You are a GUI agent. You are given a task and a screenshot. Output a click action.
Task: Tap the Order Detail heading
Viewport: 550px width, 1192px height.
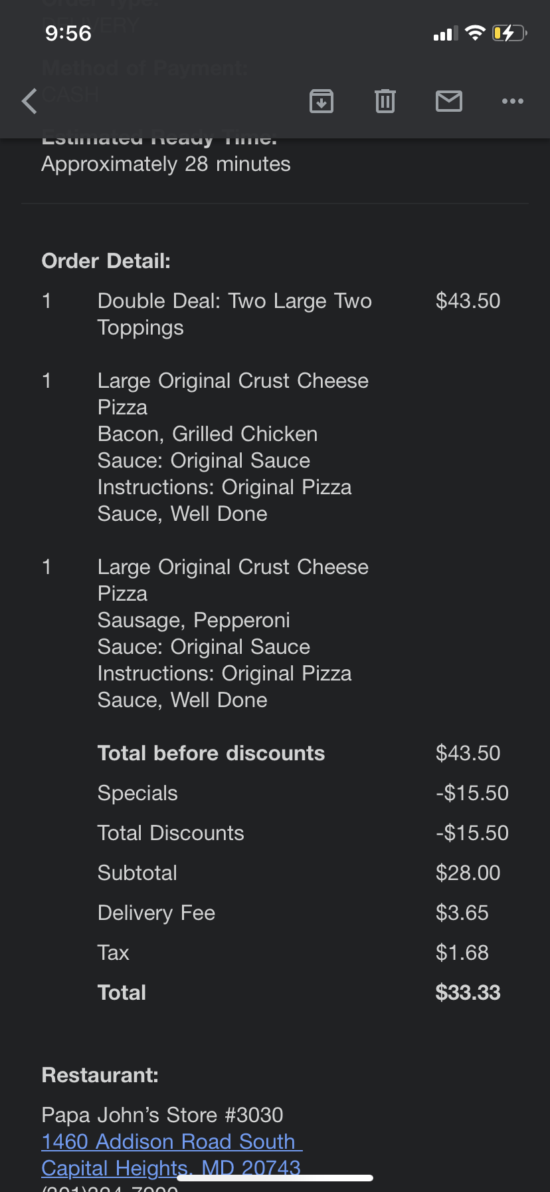point(106,261)
